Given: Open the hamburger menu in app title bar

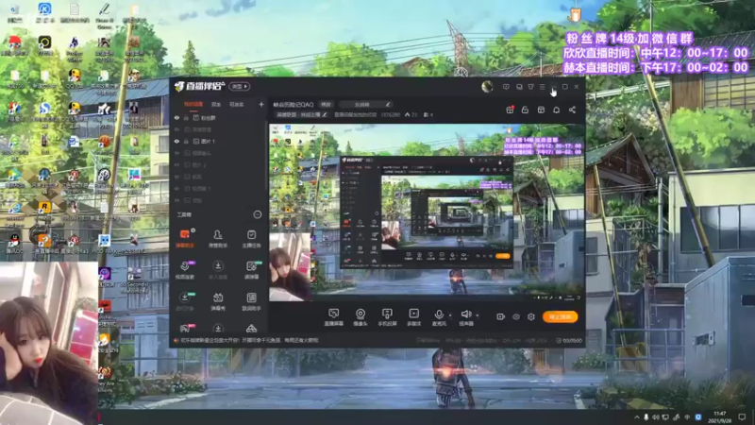Looking at the screenshot, I should click(x=542, y=87).
